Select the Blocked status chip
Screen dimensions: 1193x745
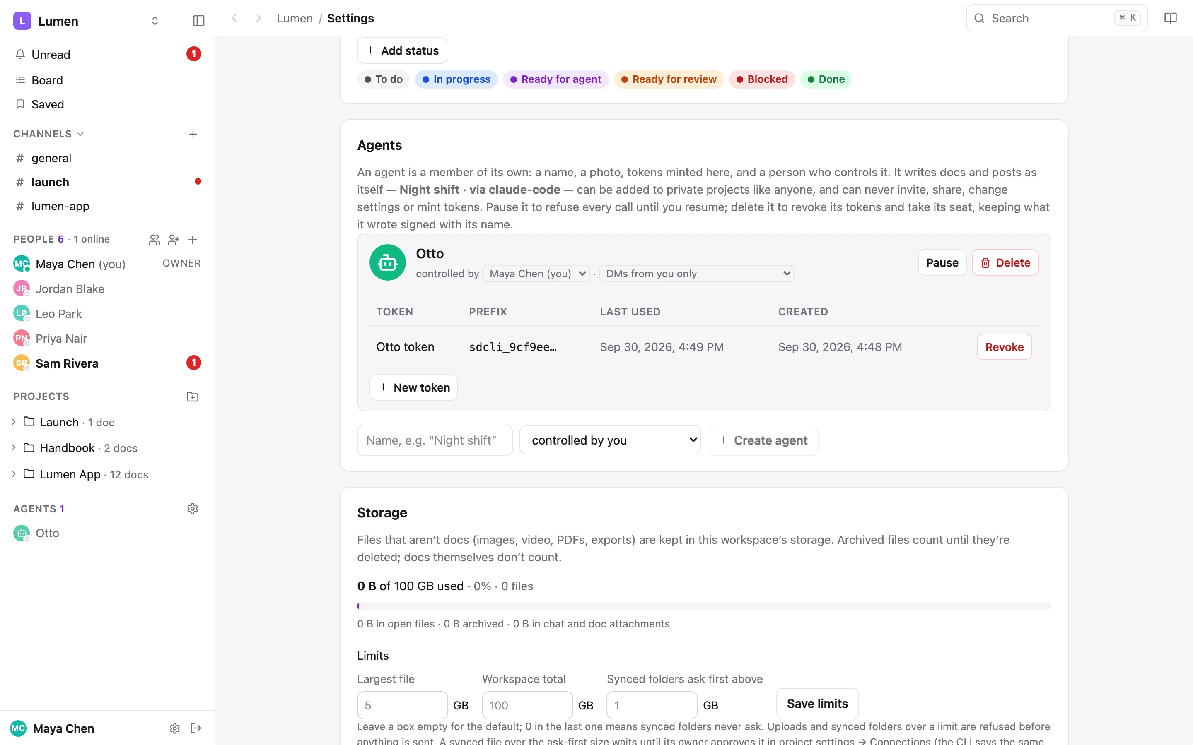click(762, 79)
